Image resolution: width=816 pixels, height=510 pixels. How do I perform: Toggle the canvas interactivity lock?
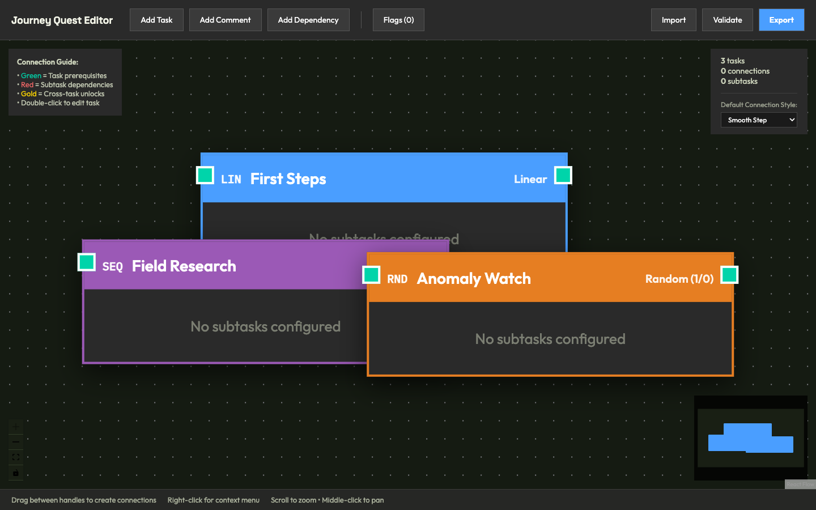pos(16,473)
